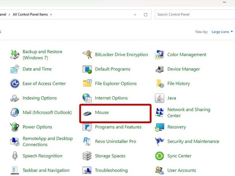
Task: Open the Taskbar and Navigation icon
Action: [x=15, y=171]
